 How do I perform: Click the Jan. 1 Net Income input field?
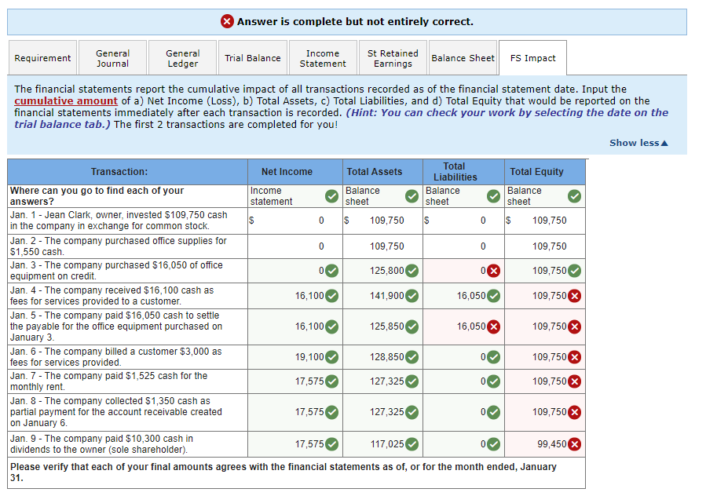pyautogui.click(x=294, y=221)
